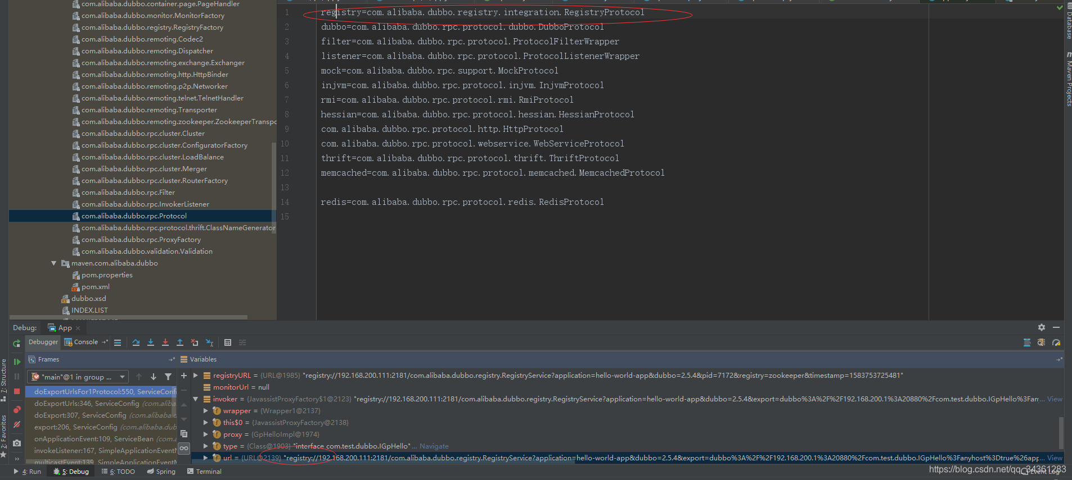Click the thread dump camera icon
The height and width of the screenshot is (480, 1072).
pyautogui.click(x=17, y=443)
